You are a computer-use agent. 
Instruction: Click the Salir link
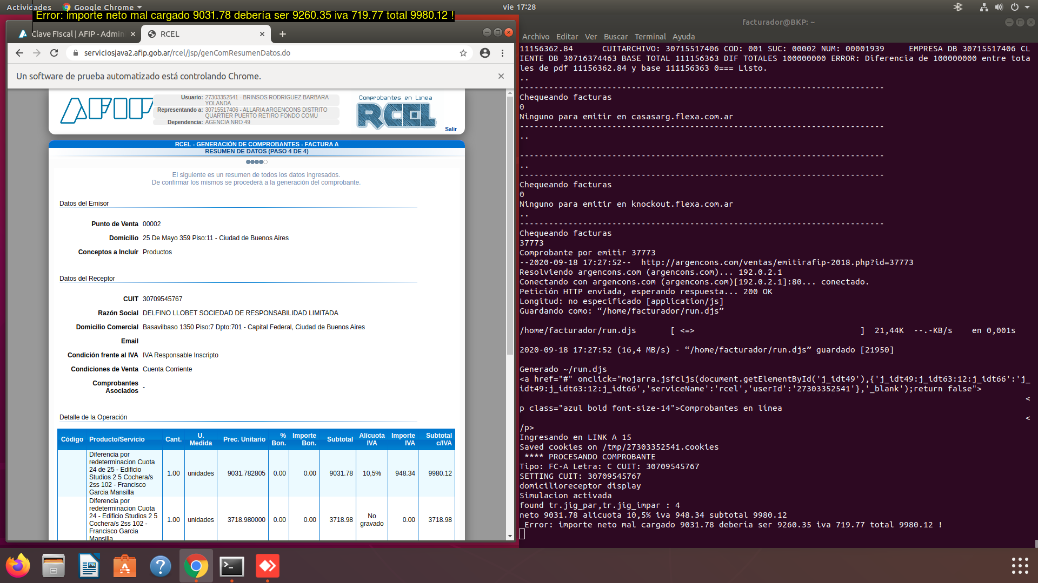pyautogui.click(x=451, y=129)
